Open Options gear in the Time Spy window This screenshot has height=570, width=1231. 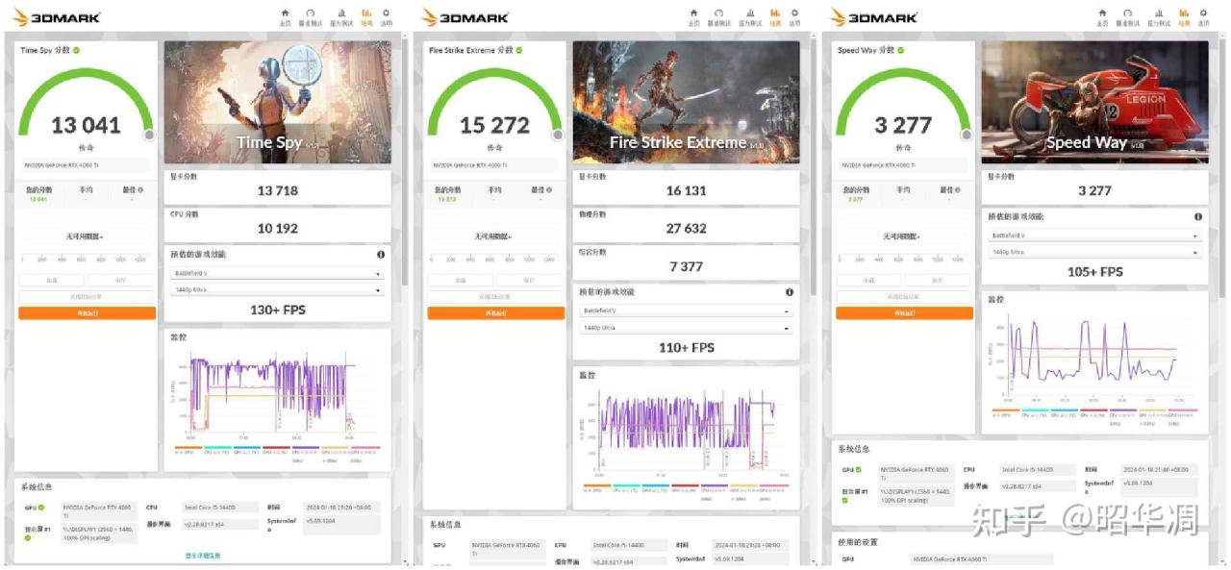click(x=387, y=16)
